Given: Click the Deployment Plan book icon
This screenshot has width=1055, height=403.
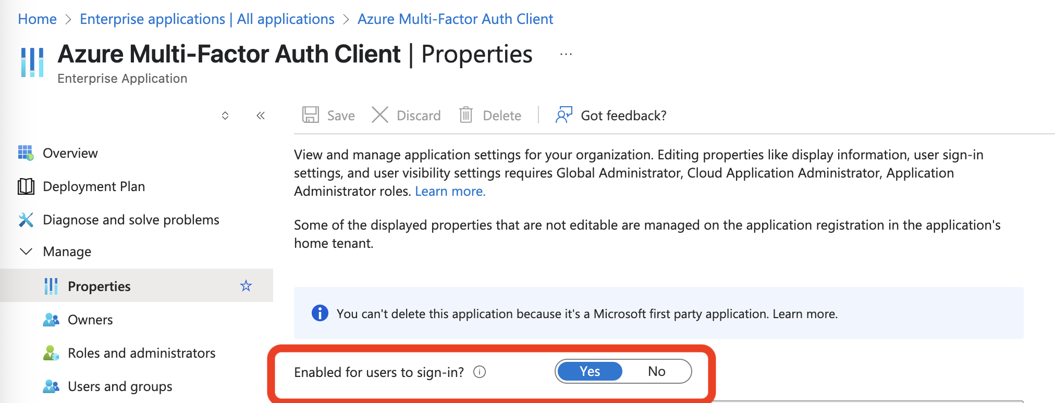Looking at the screenshot, I should click(x=26, y=186).
